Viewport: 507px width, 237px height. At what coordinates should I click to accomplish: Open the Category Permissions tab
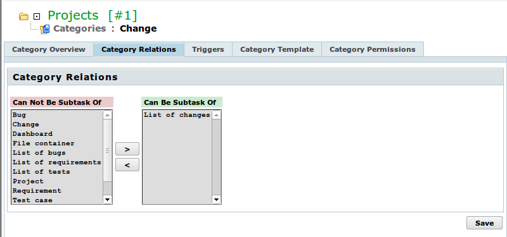(373, 49)
